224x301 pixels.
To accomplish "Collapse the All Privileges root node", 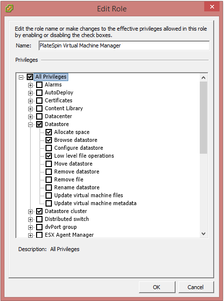I will (21, 77).
